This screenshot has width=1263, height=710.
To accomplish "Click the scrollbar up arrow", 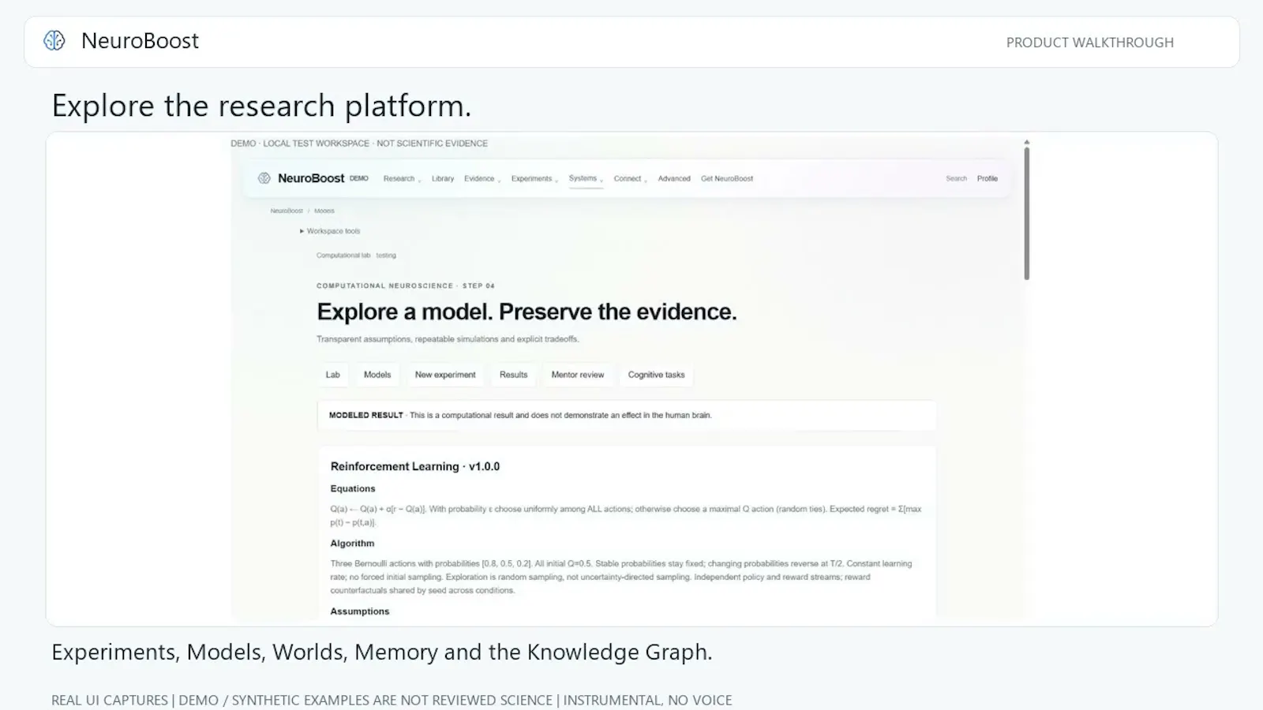I will (1027, 142).
